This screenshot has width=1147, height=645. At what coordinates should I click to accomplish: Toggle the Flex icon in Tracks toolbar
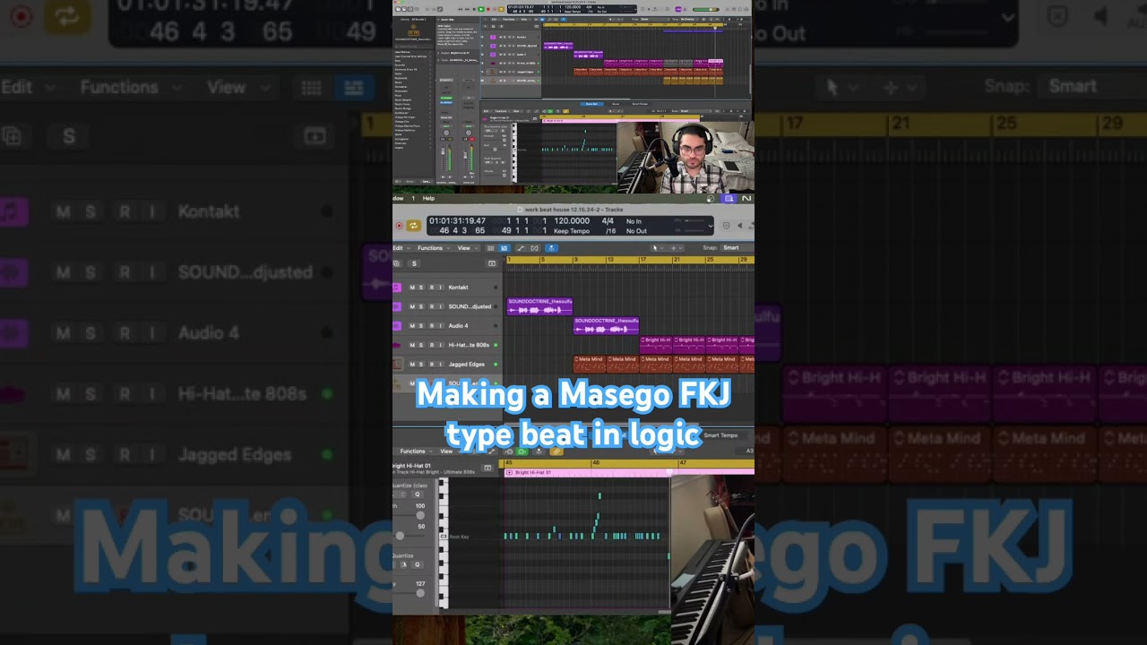(535, 248)
